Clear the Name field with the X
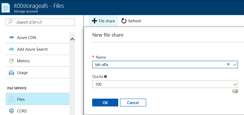 coord(228,64)
